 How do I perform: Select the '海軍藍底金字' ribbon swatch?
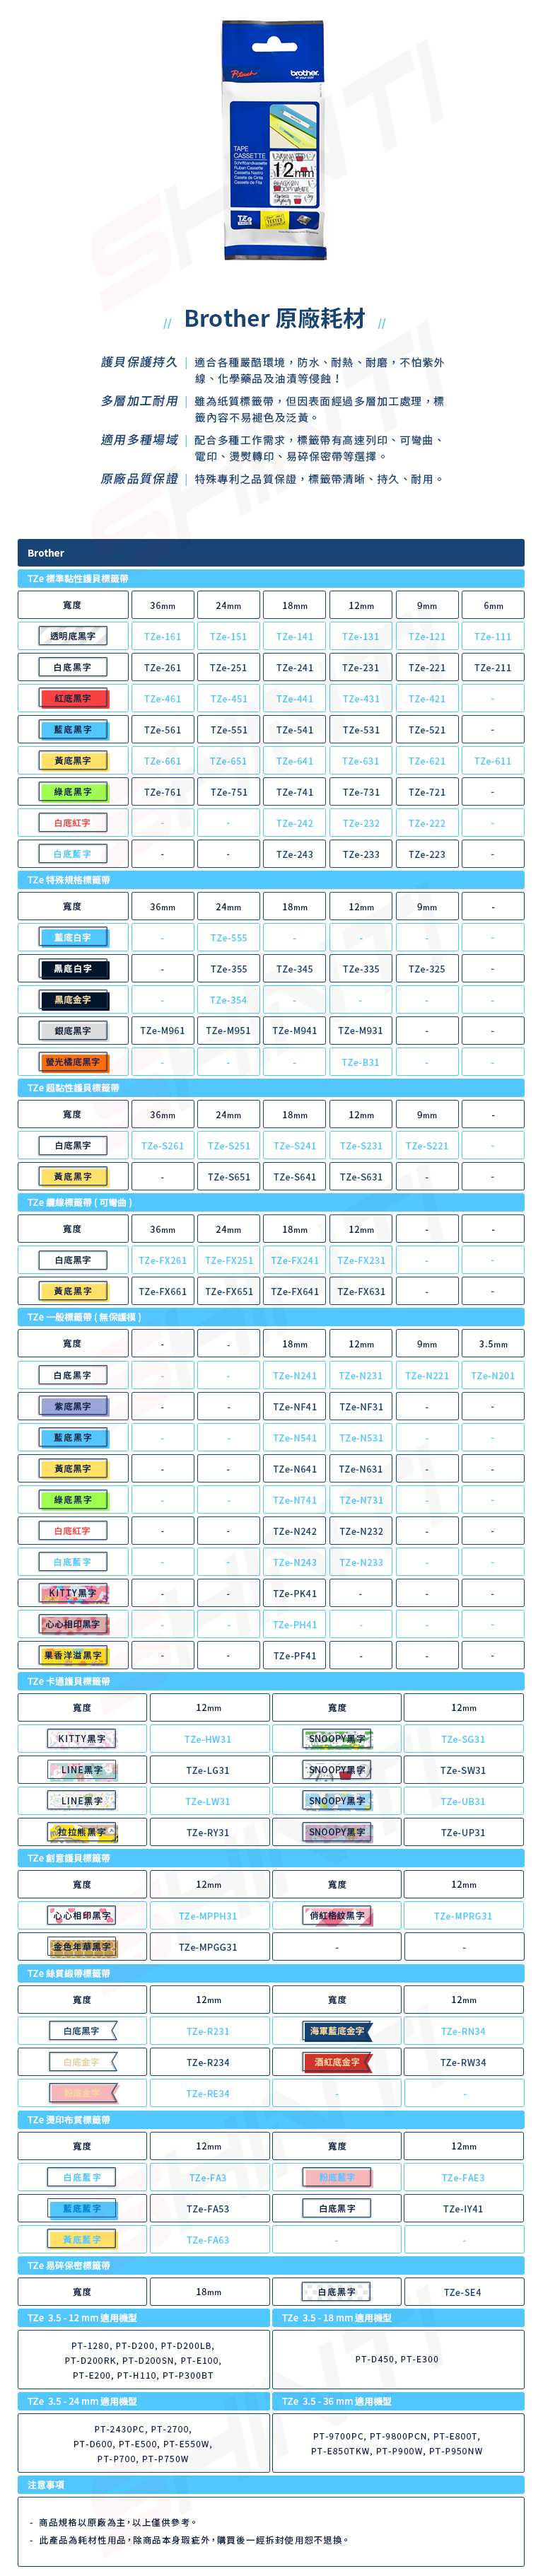[337, 2031]
